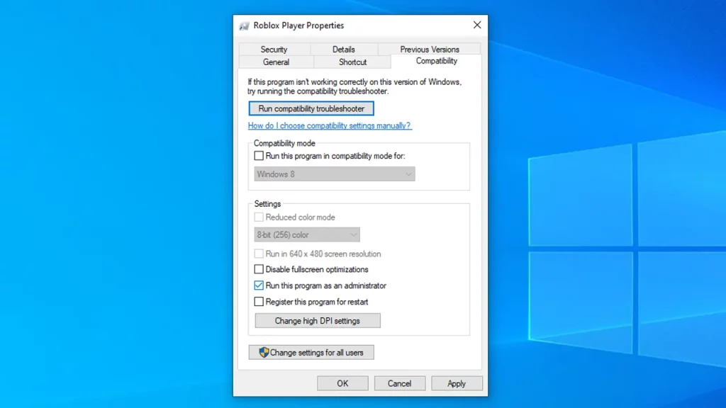
Task: Click the Apply button
Action: tap(457, 383)
